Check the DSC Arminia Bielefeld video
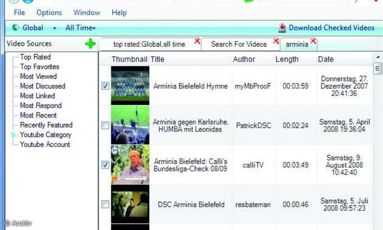 pyautogui.click(x=105, y=204)
